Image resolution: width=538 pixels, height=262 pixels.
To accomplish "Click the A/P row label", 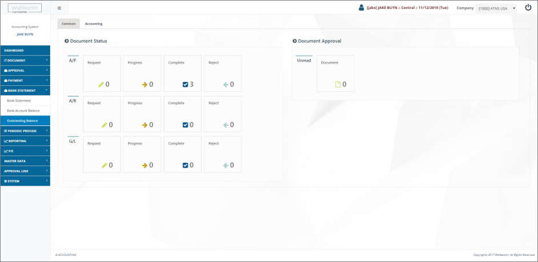I will (x=73, y=61).
